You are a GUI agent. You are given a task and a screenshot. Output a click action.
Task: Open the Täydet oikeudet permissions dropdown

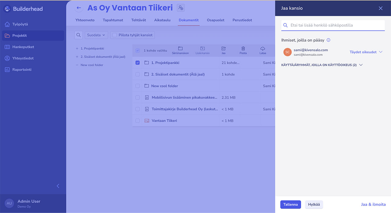tap(366, 52)
